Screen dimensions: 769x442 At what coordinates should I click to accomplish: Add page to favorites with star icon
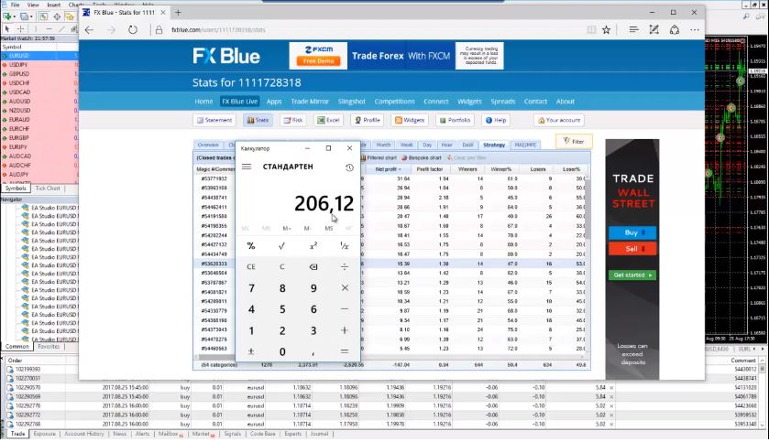pyautogui.click(x=607, y=30)
